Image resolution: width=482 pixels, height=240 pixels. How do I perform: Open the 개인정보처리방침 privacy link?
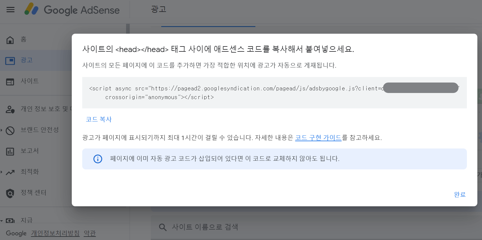point(55,233)
